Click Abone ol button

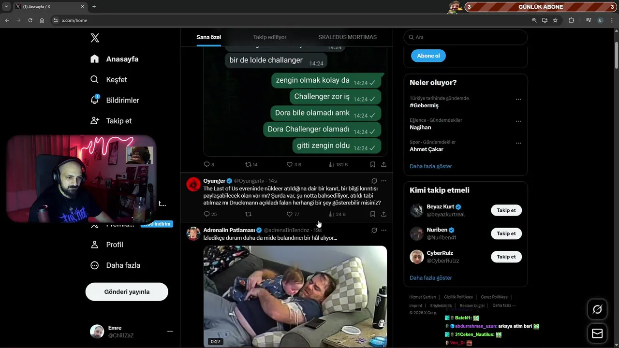coord(428,56)
